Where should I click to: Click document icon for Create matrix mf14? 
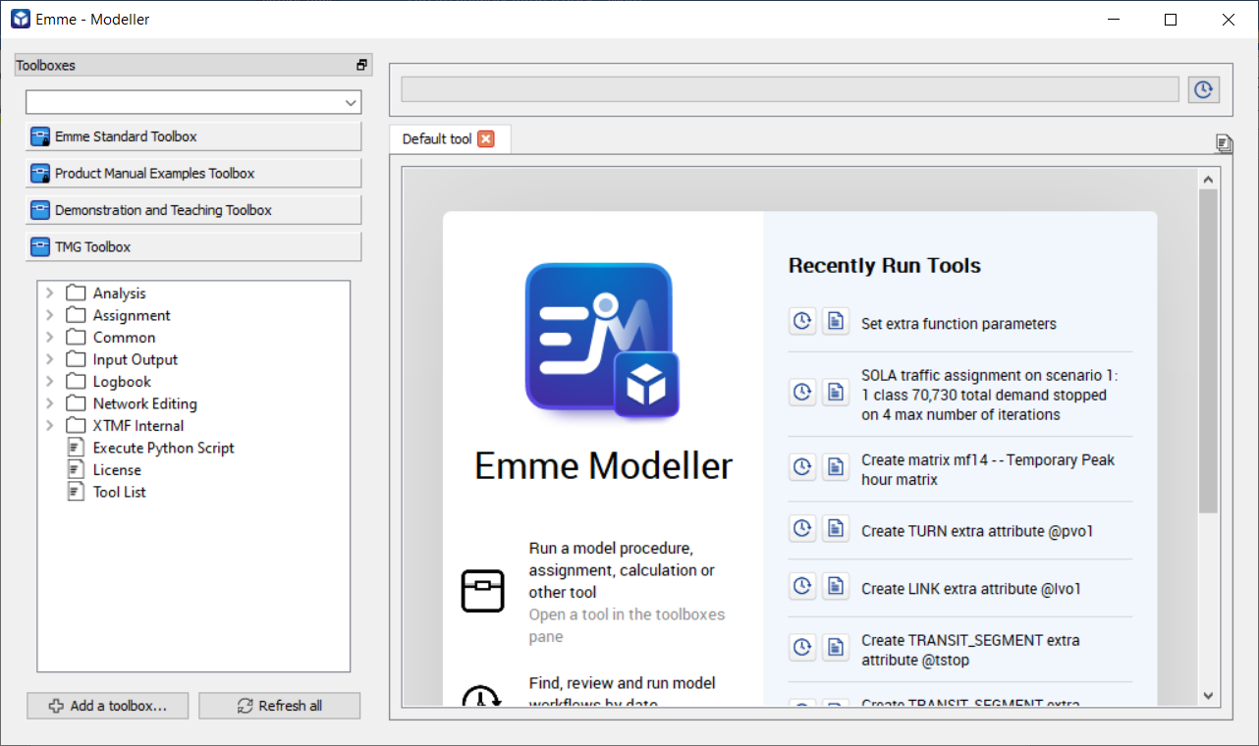point(835,467)
